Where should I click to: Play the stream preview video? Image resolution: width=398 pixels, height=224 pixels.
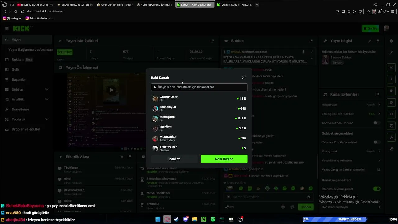pos(111,90)
